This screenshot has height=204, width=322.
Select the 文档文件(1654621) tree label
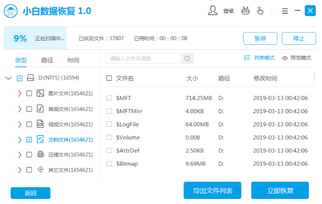click(x=70, y=140)
